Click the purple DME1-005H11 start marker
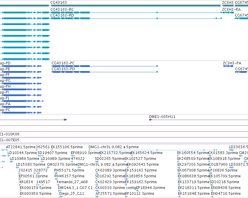Screen dimensions: 248x198 click(150, 120)
